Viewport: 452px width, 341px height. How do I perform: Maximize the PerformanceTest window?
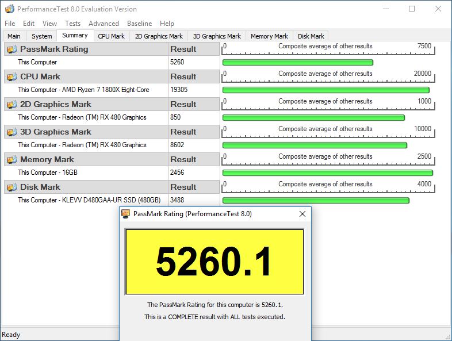click(412, 9)
